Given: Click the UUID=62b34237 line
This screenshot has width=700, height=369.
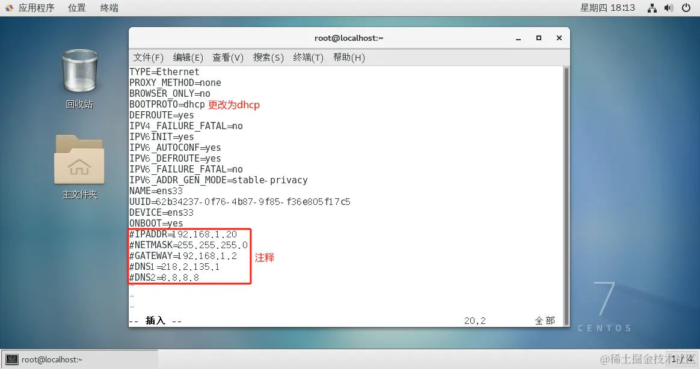Looking at the screenshot, I should click(x=240, y=202).
